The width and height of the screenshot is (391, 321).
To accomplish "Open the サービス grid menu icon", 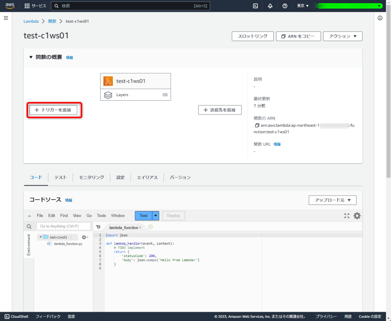I will (26, 6).
